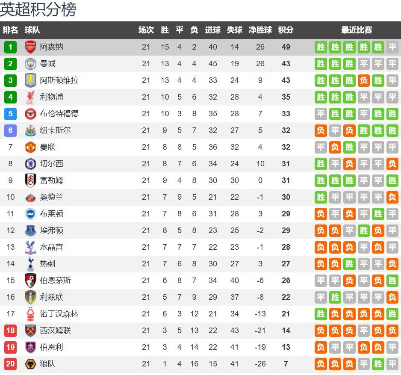
Task: Open the 阿斯顿维拉 team link
Action: click(x=59, y=80)
